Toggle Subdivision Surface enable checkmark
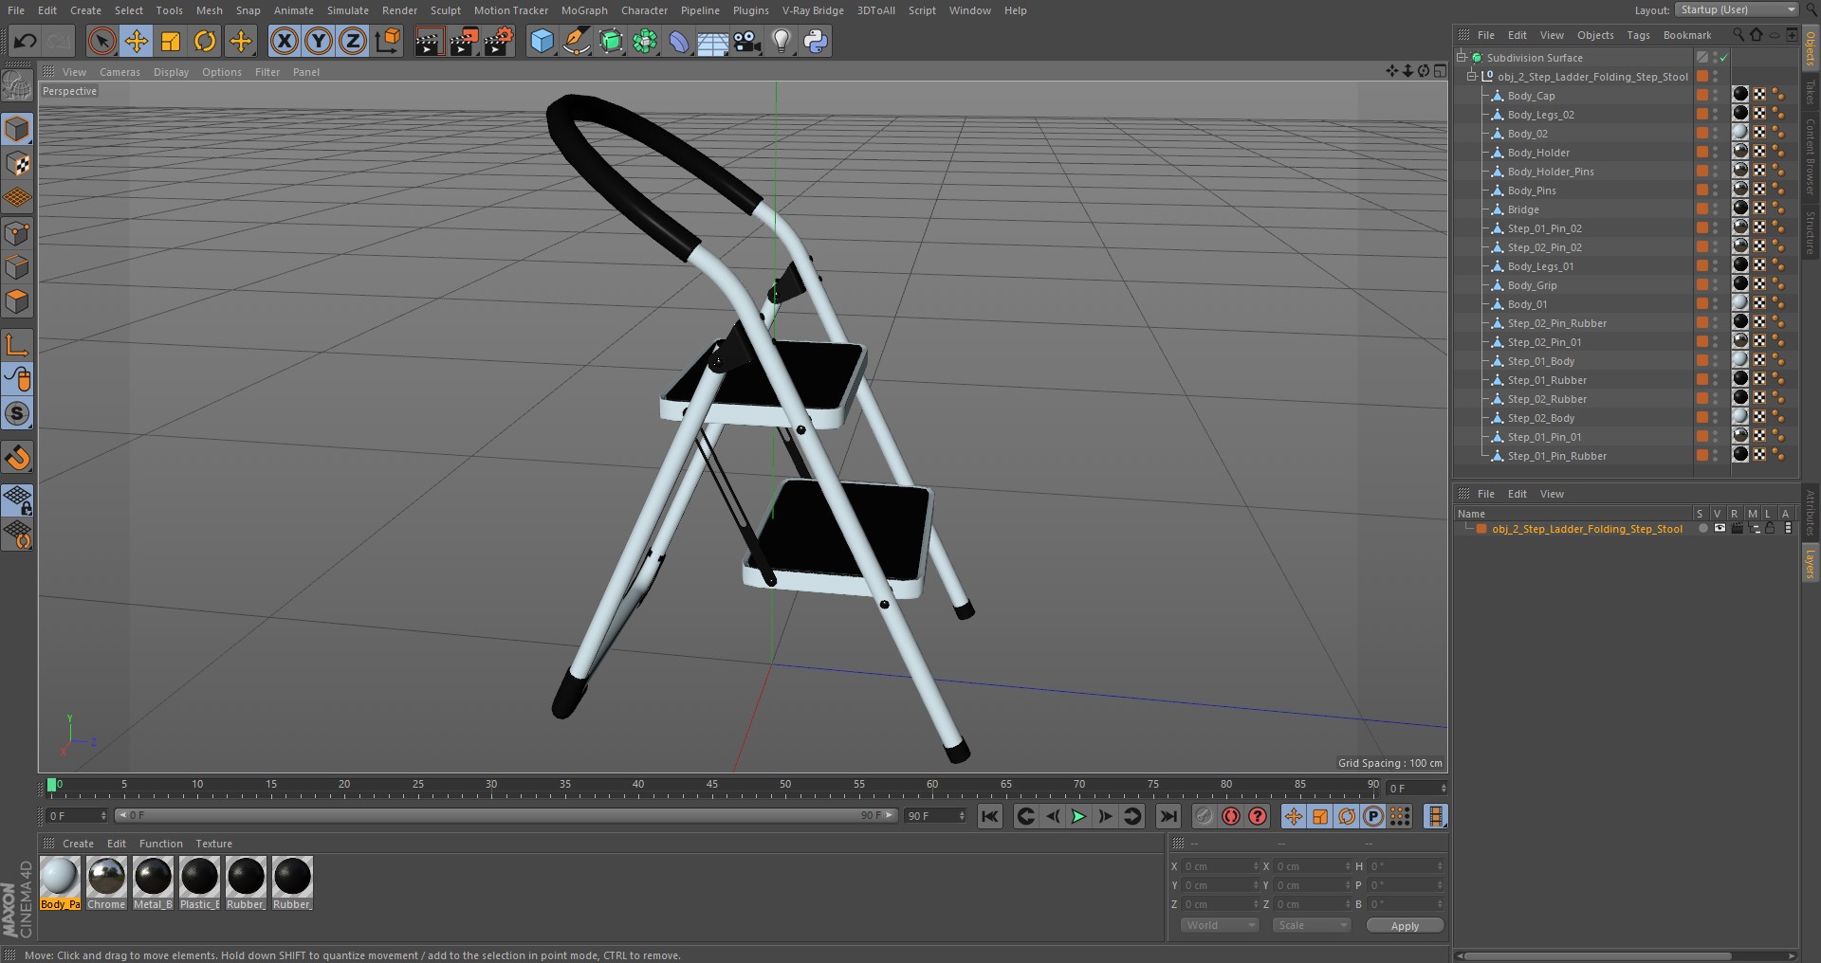This screenshot has width=1821, height=963. coord(1724,58)
